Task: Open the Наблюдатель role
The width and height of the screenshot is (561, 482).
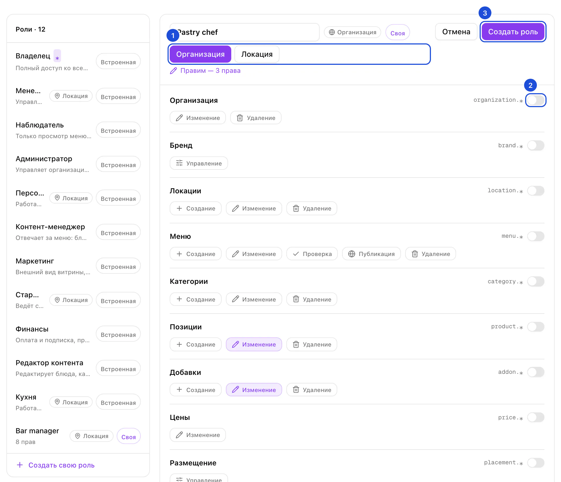Action: click(x=78, y=130)
